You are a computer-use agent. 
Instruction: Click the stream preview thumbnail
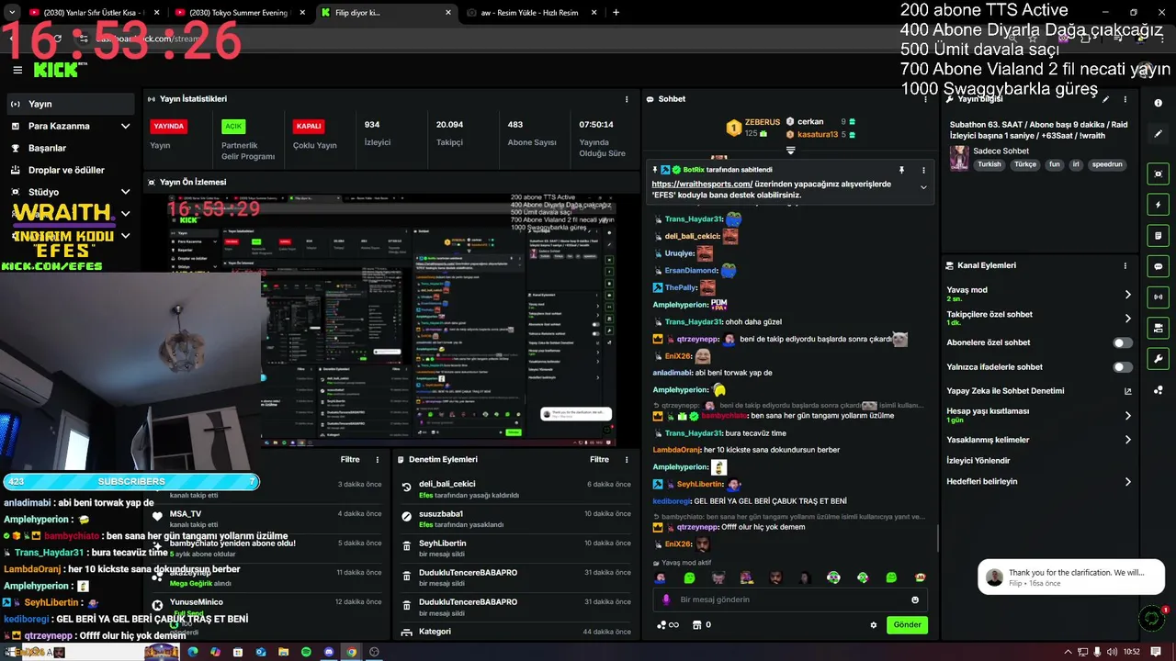pos(392,319)
